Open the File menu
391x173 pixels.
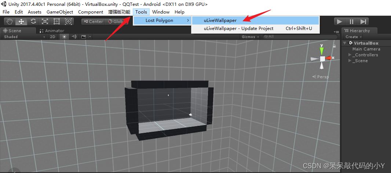click(x=6, y=12)
